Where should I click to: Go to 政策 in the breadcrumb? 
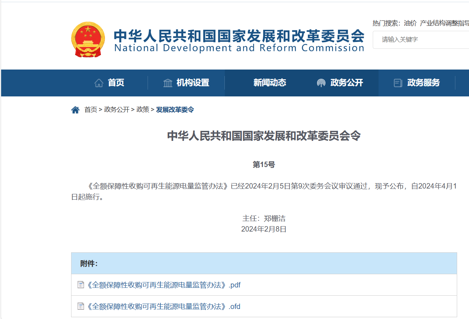pos(143,110)
